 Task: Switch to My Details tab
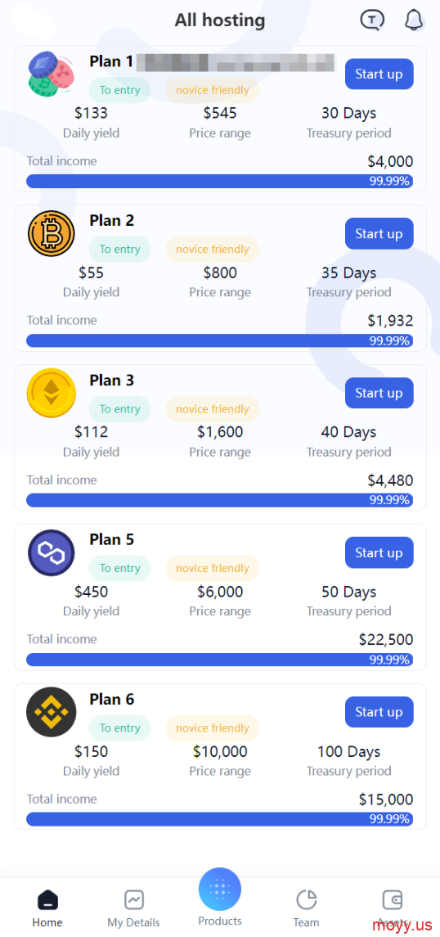[x=134, y=908]
